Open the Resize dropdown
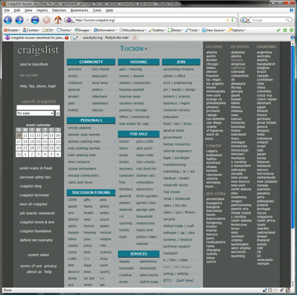The image size is (297, 295). tap(175, 30)
